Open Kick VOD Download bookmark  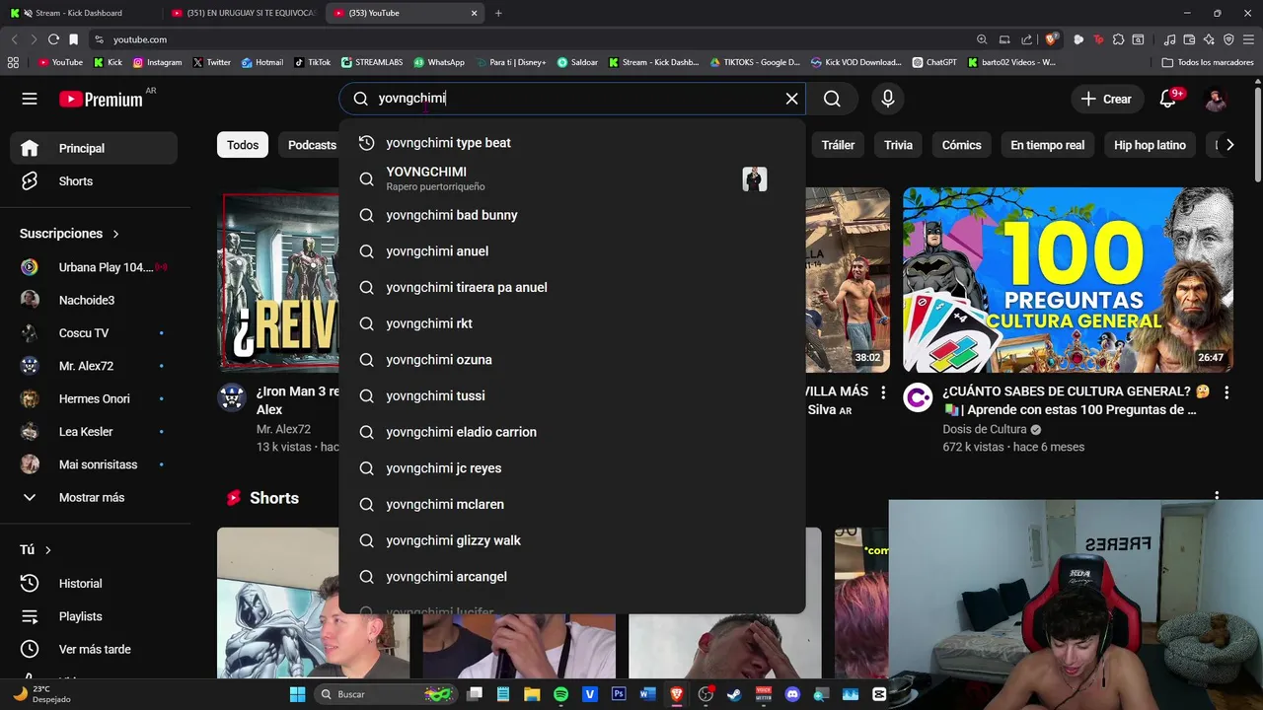click(x=854, y=62)
